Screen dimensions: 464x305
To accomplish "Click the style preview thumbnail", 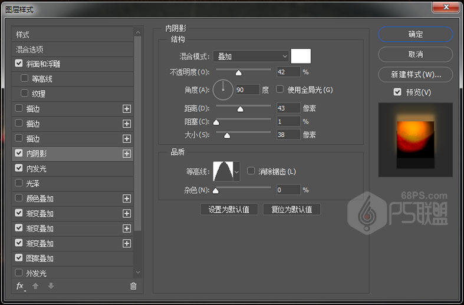I will click(x=416, y=140).
